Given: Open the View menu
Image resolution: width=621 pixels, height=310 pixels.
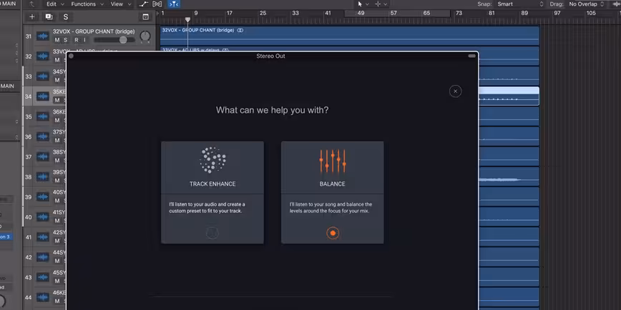Looking at the screenshot, I should (120, 4).
